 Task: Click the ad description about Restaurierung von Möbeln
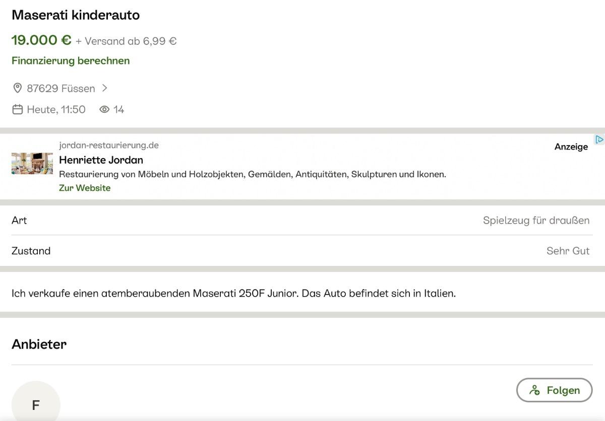click(252, 175)
